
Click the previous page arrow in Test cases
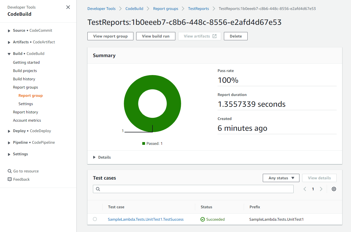(x=305, y=189)
